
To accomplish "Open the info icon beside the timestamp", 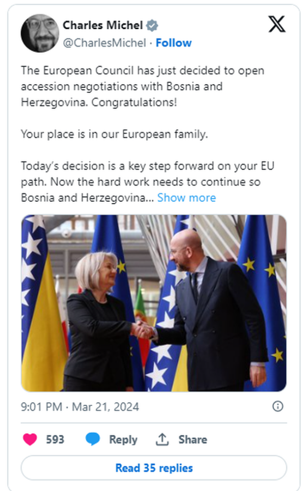I will [278, 407].
